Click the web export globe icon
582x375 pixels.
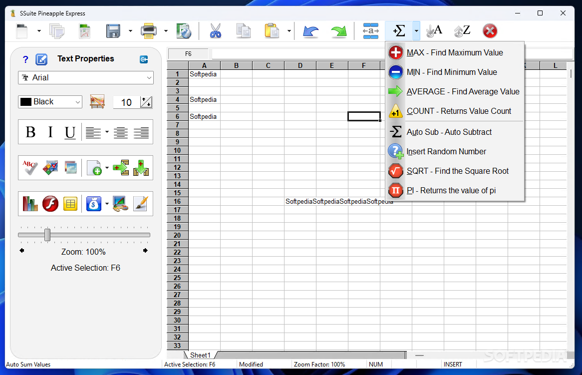184,31
